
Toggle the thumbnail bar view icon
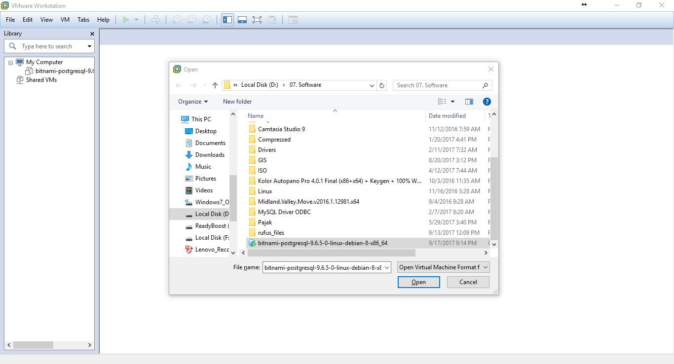click(x=242, y=20)
